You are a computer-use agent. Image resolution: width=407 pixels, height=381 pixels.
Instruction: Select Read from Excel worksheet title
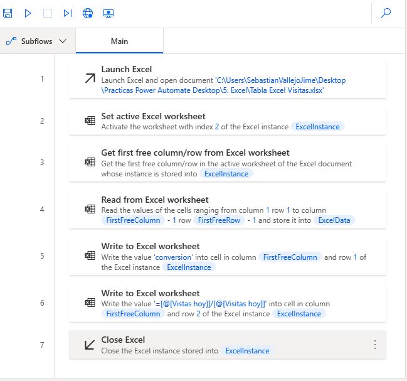(x=155, y=200)
